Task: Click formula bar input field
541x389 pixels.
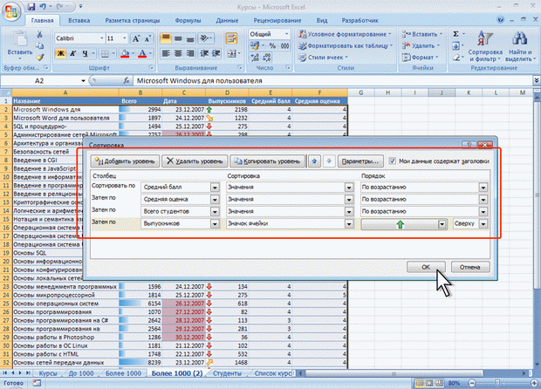Action: (x=333, y=81)
